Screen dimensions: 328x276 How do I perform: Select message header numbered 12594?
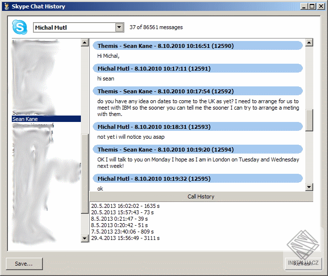pos(198,150)
